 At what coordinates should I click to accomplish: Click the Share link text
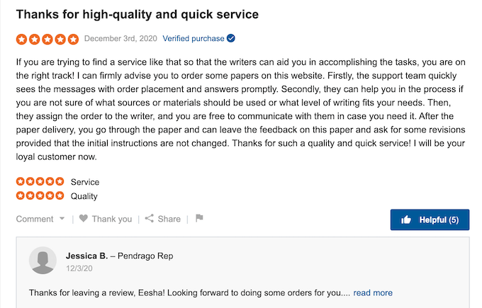tap(169, 219)
